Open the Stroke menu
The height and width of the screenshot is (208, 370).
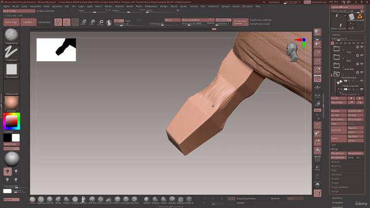183,6
